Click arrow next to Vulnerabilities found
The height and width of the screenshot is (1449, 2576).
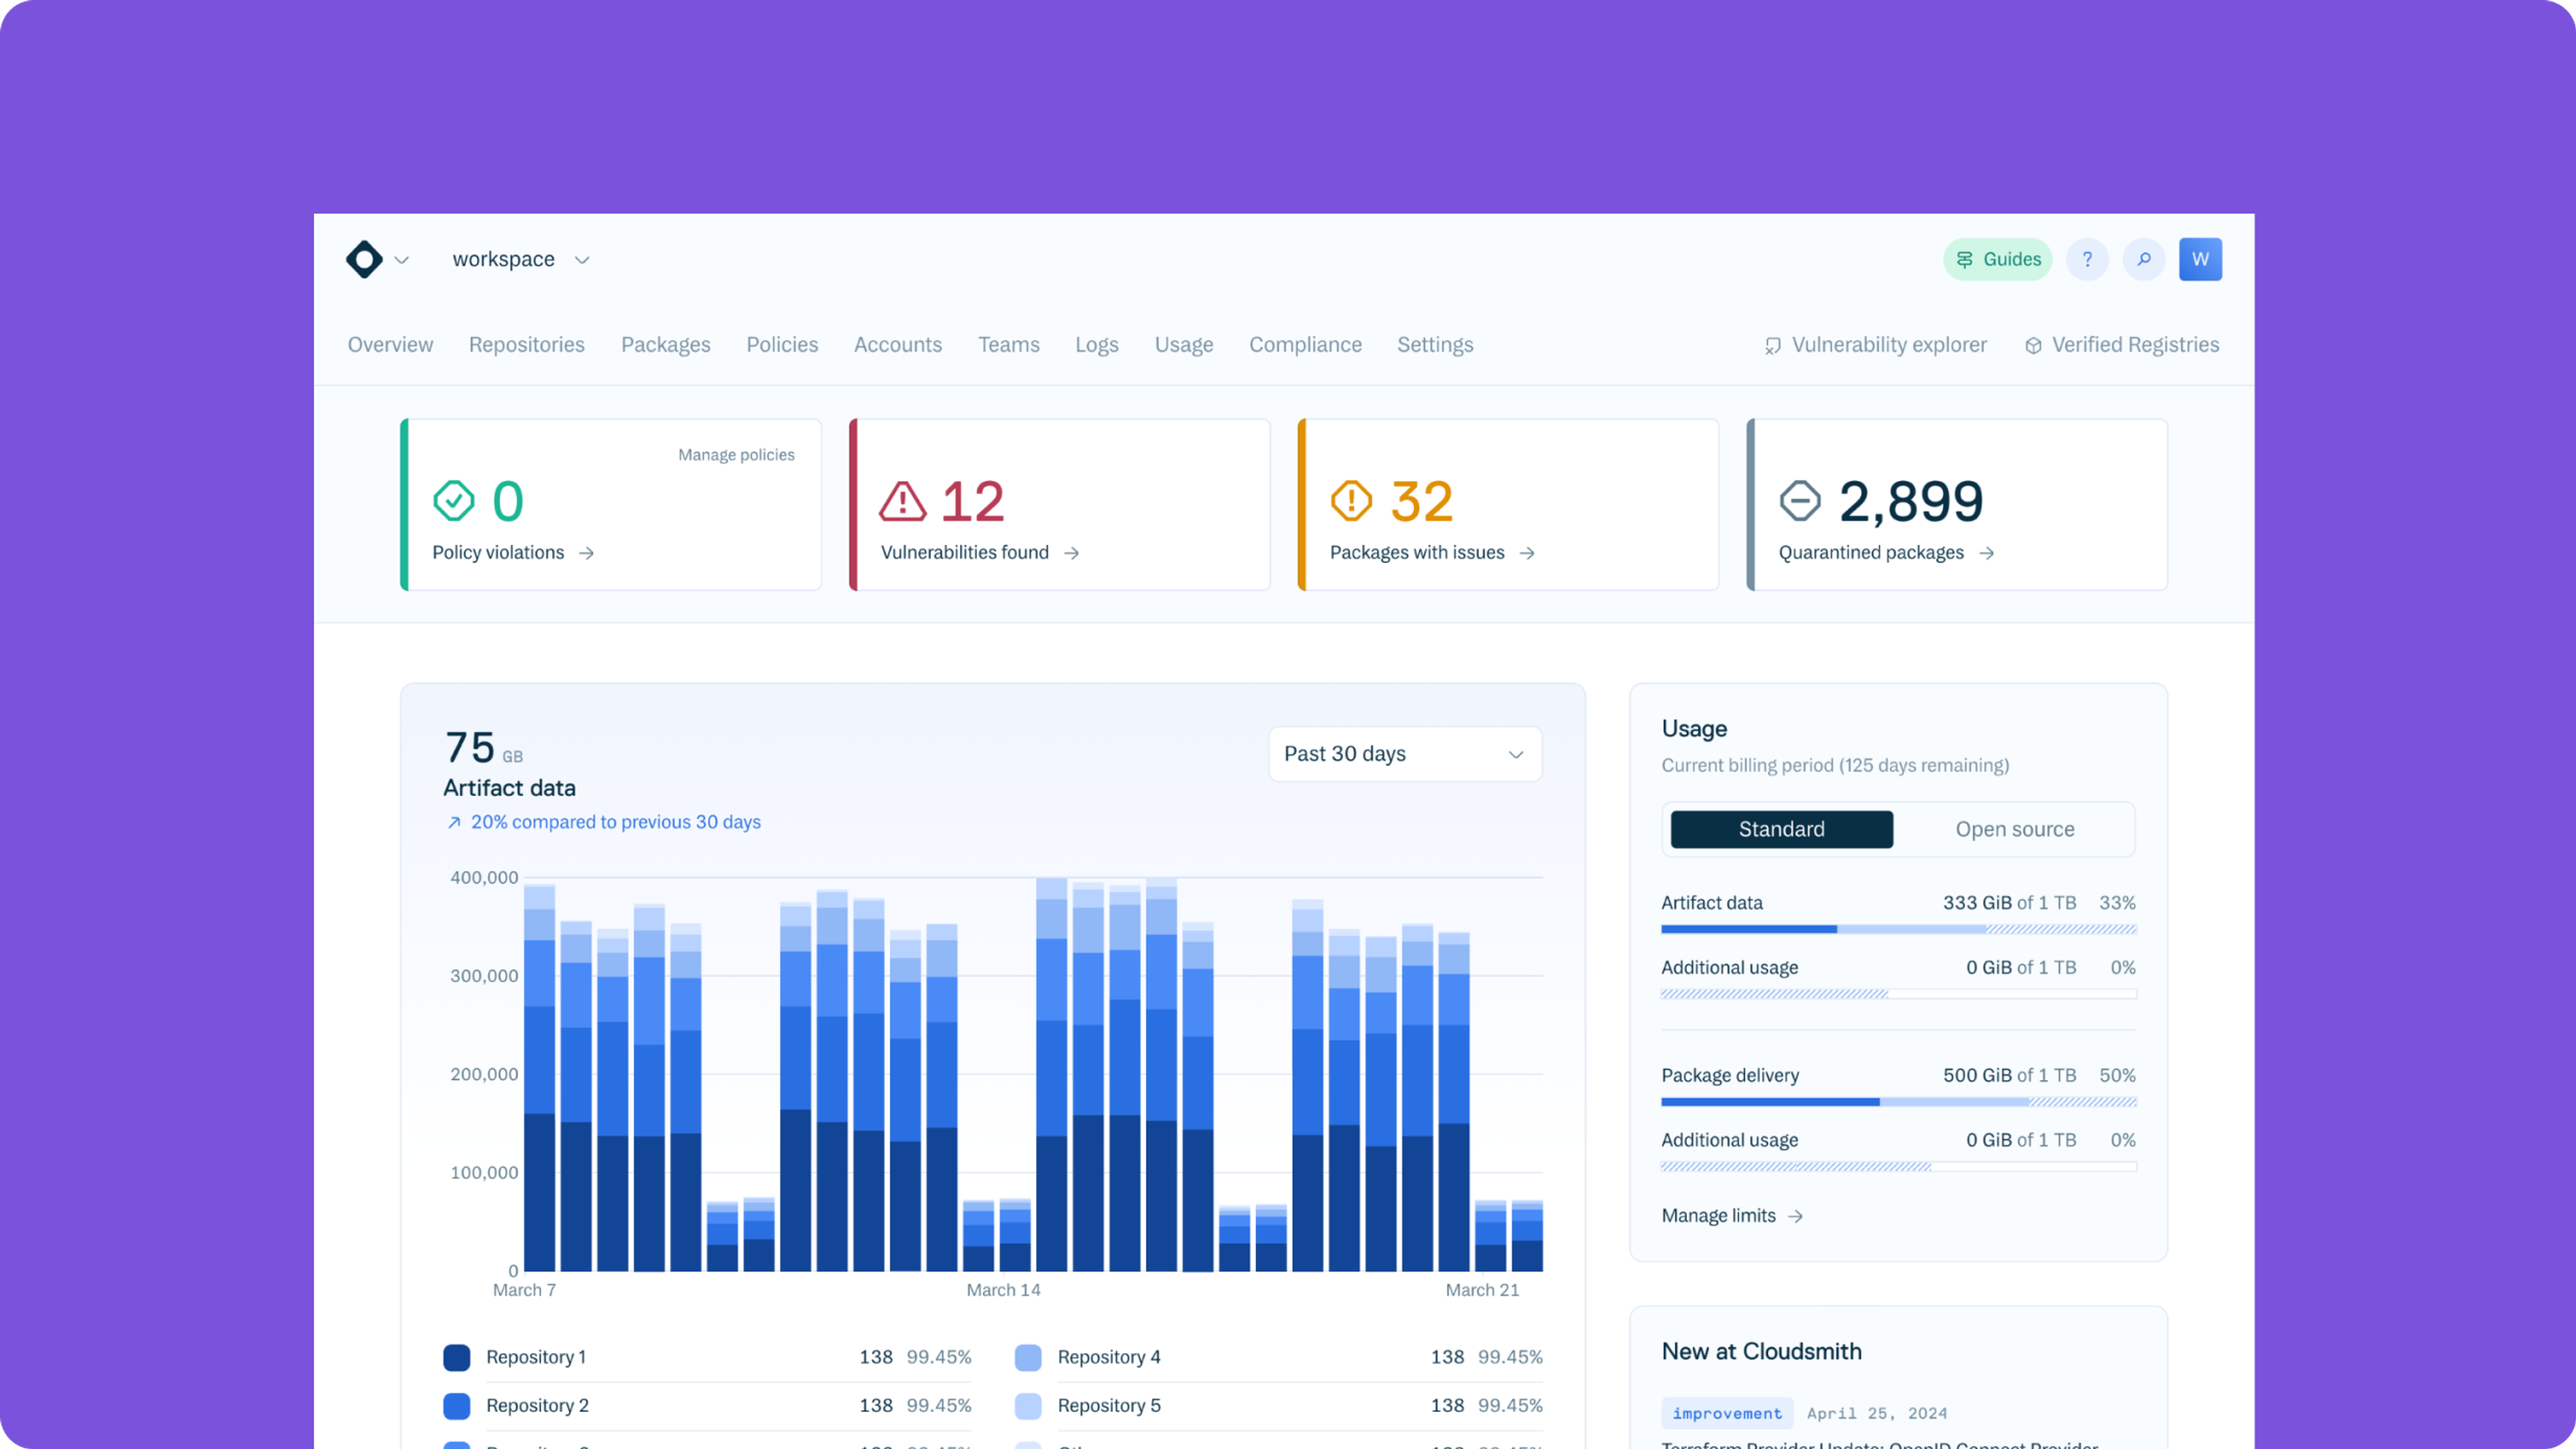(x=1072, y=553)
